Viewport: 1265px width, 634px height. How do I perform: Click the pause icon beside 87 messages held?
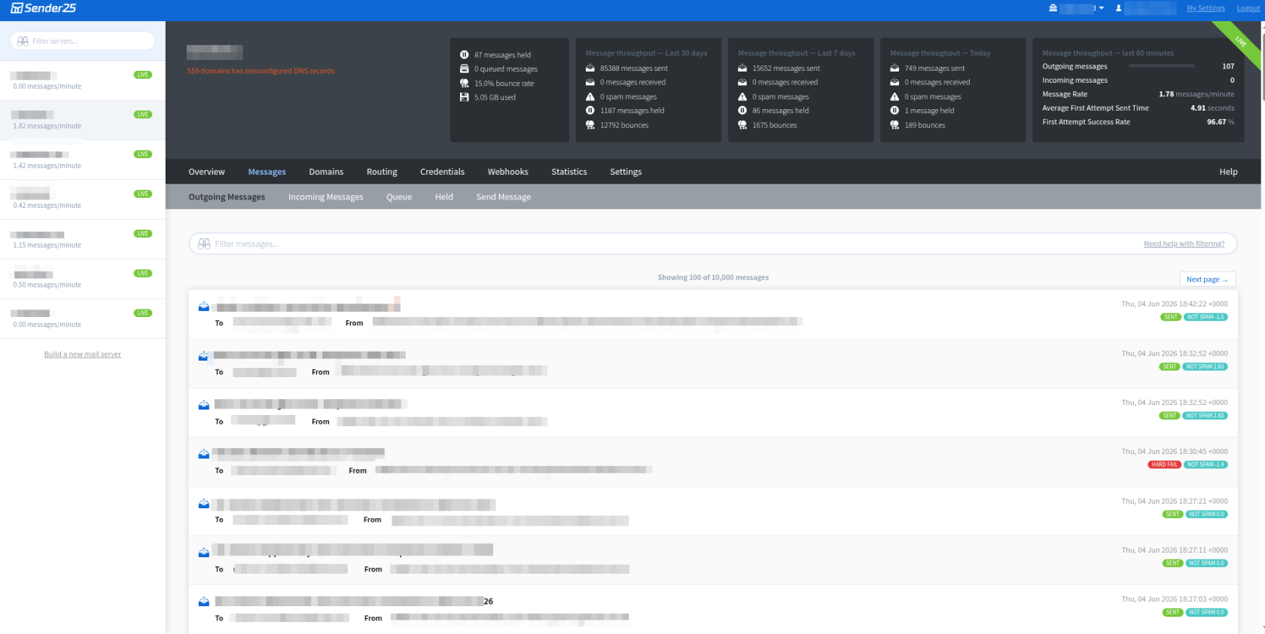click(465, 55)
